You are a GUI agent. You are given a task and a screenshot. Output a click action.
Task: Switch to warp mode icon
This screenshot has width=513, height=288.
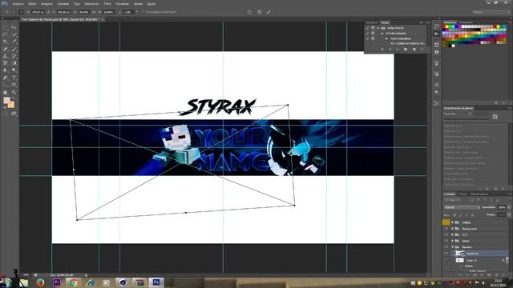[249, 12]
